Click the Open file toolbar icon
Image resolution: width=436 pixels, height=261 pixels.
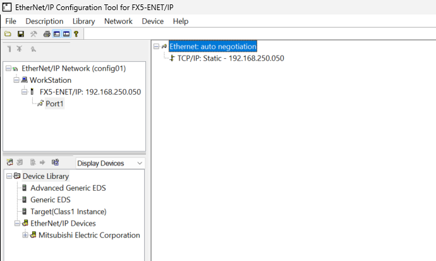[8, 33]
